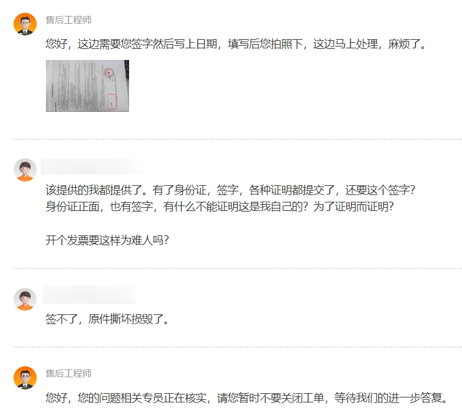Click the red stamp in the document thumbnail
The image size is (462, 414).
pyautogui.click(x=108, y=73)
